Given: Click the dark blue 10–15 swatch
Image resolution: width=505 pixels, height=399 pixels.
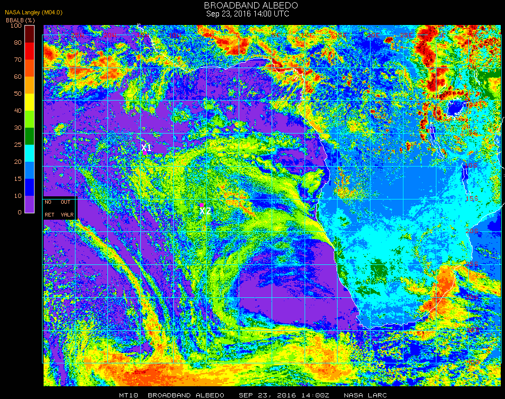Looking at the screenshot, I should pyautogui.click(x=30, y=187).
